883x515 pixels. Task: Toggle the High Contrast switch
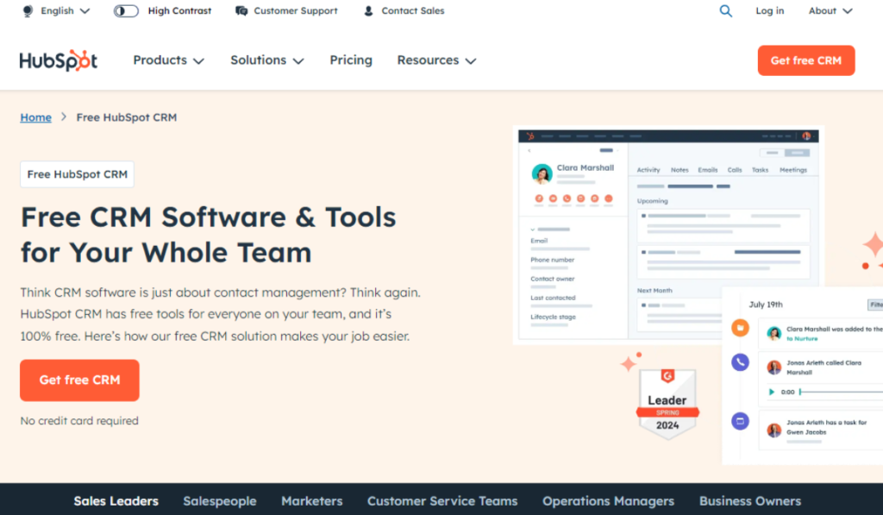coord(126,10)
